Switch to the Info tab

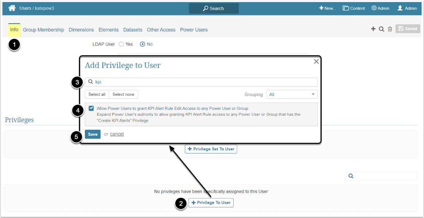[14, 30]
